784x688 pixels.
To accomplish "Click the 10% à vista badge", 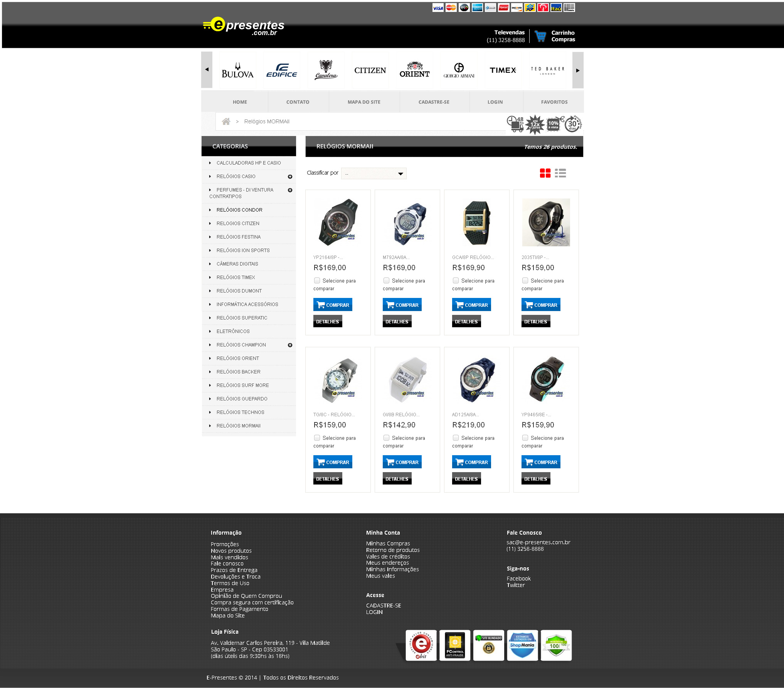I will point(554,124).
